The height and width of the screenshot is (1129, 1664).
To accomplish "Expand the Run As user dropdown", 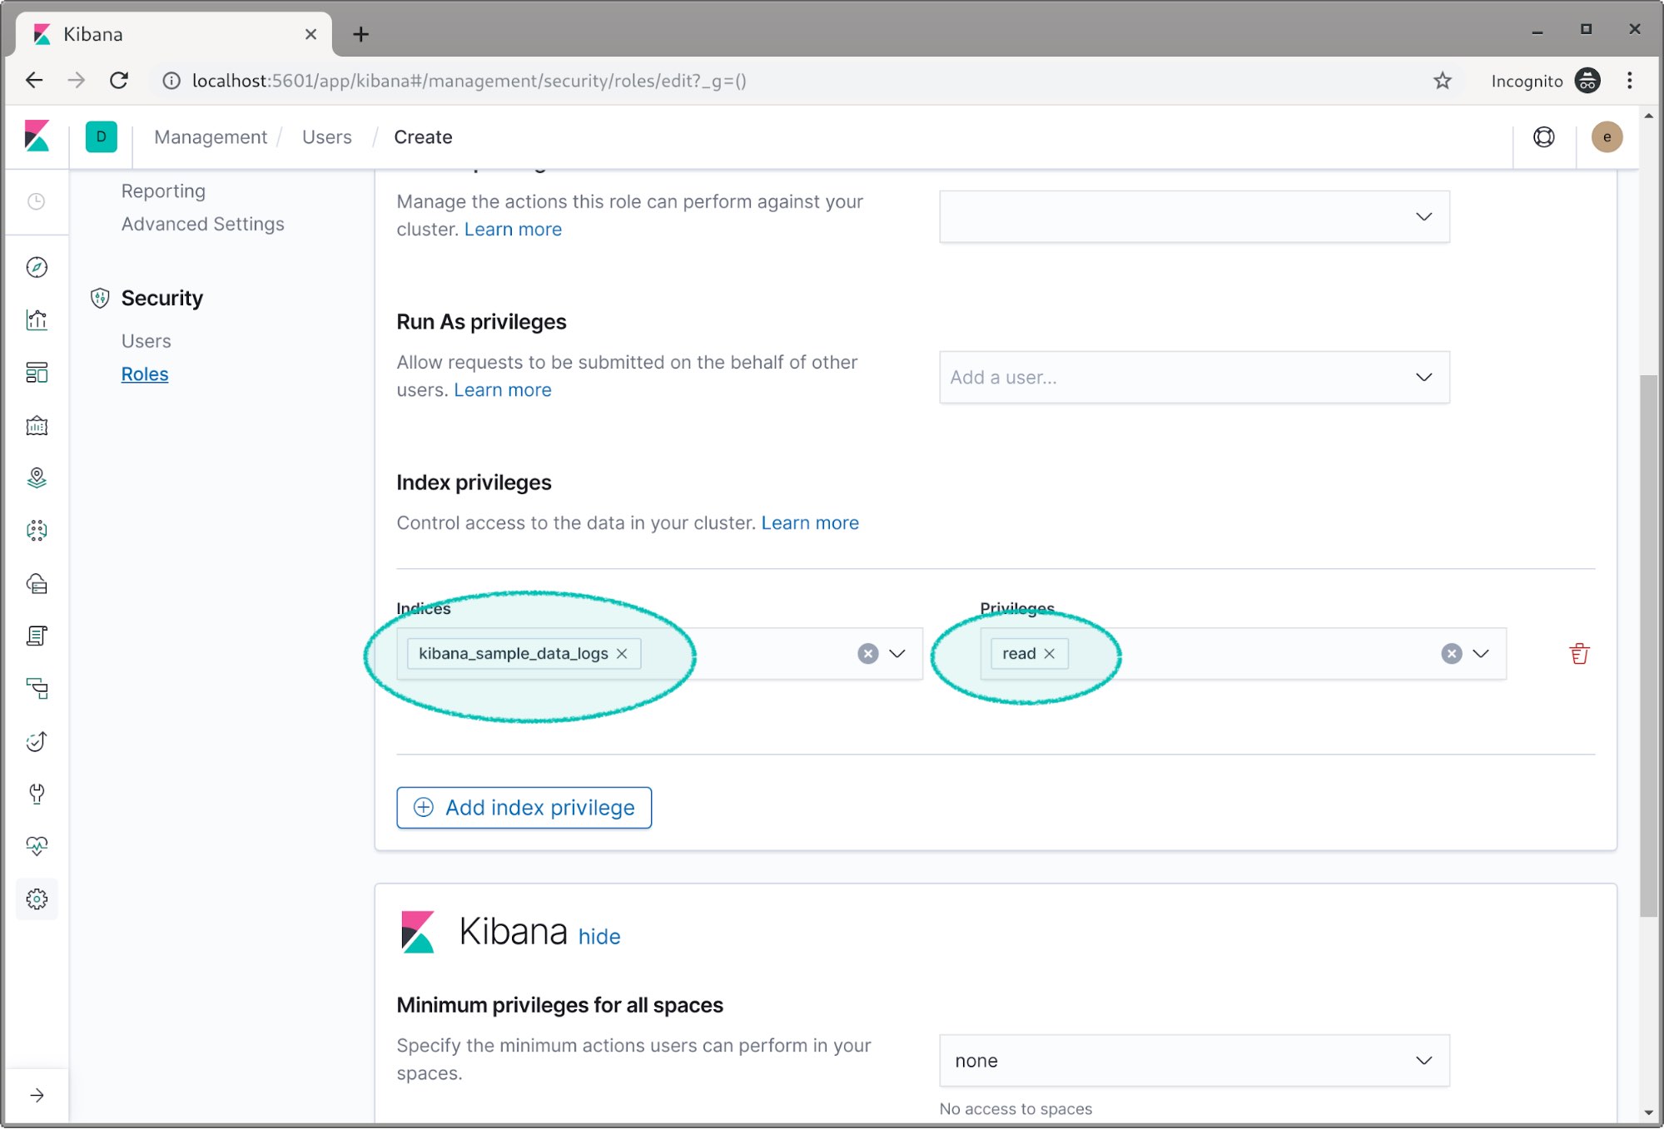I will [1423, 378].
